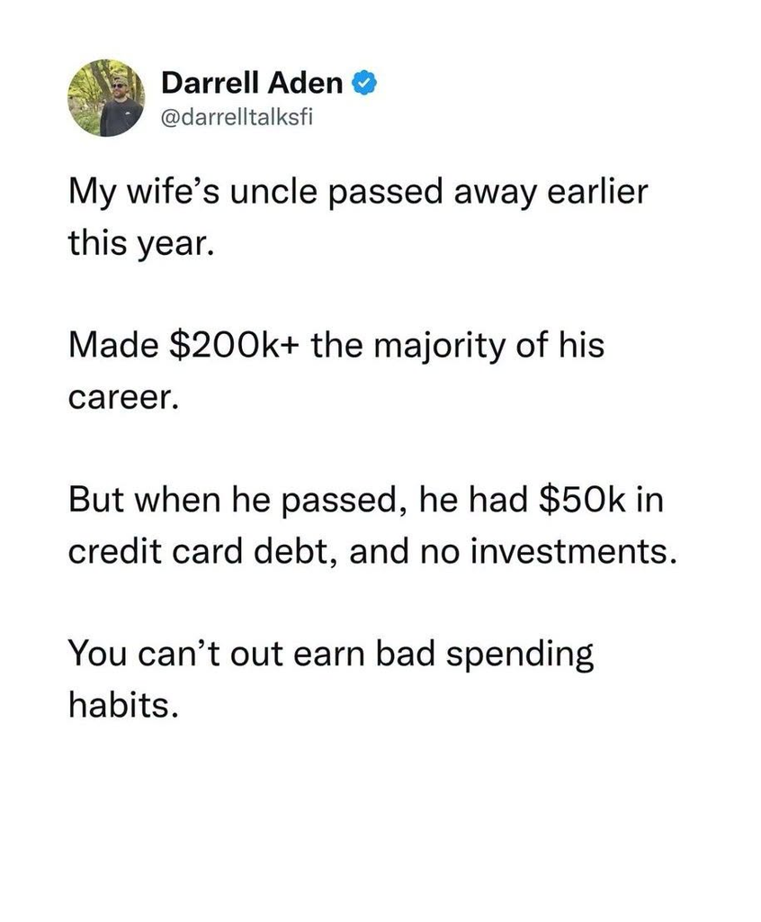Click the word "career."

[123, 399]
